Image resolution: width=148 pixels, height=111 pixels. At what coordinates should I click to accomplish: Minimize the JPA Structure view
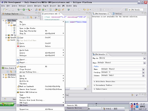143,13
